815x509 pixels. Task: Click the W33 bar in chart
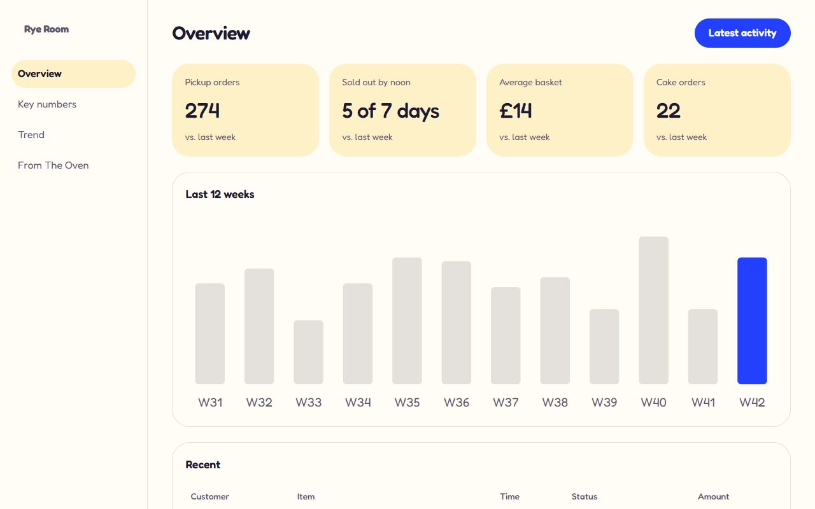[309, 352]
